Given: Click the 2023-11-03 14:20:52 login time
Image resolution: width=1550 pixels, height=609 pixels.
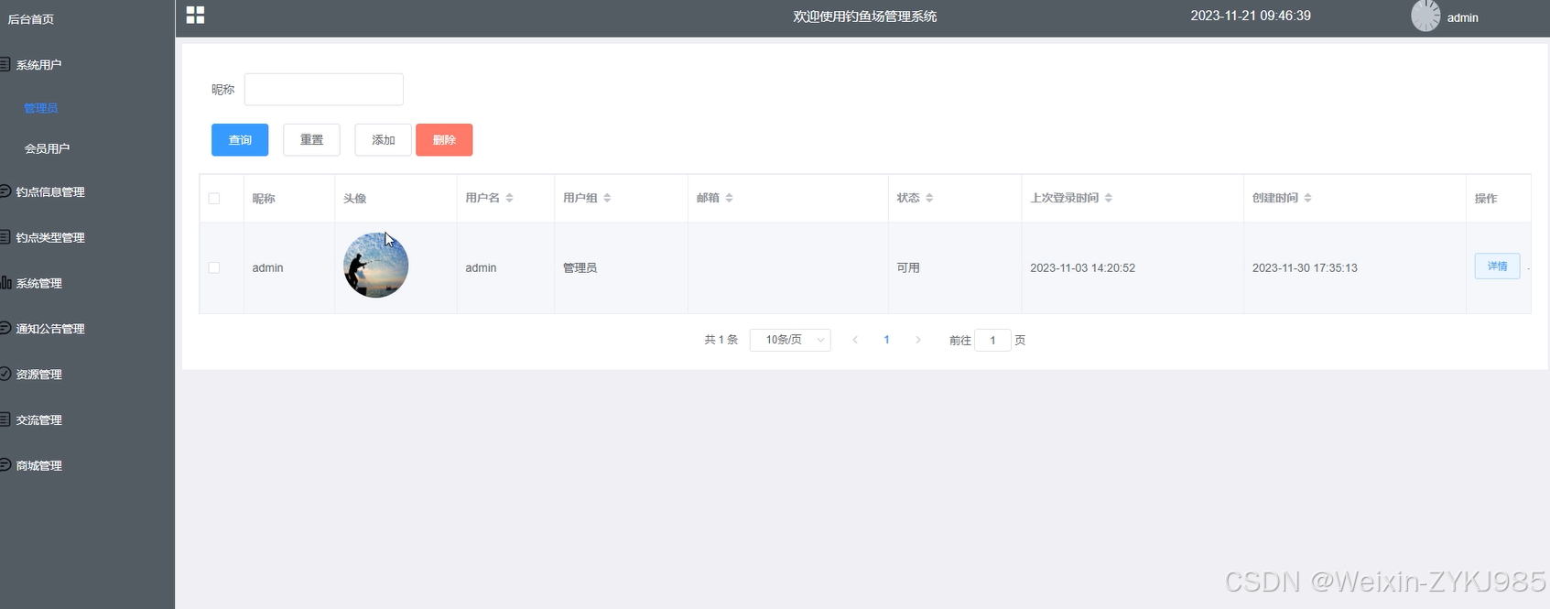Looking at the screenshot, I should (1082, 267).
